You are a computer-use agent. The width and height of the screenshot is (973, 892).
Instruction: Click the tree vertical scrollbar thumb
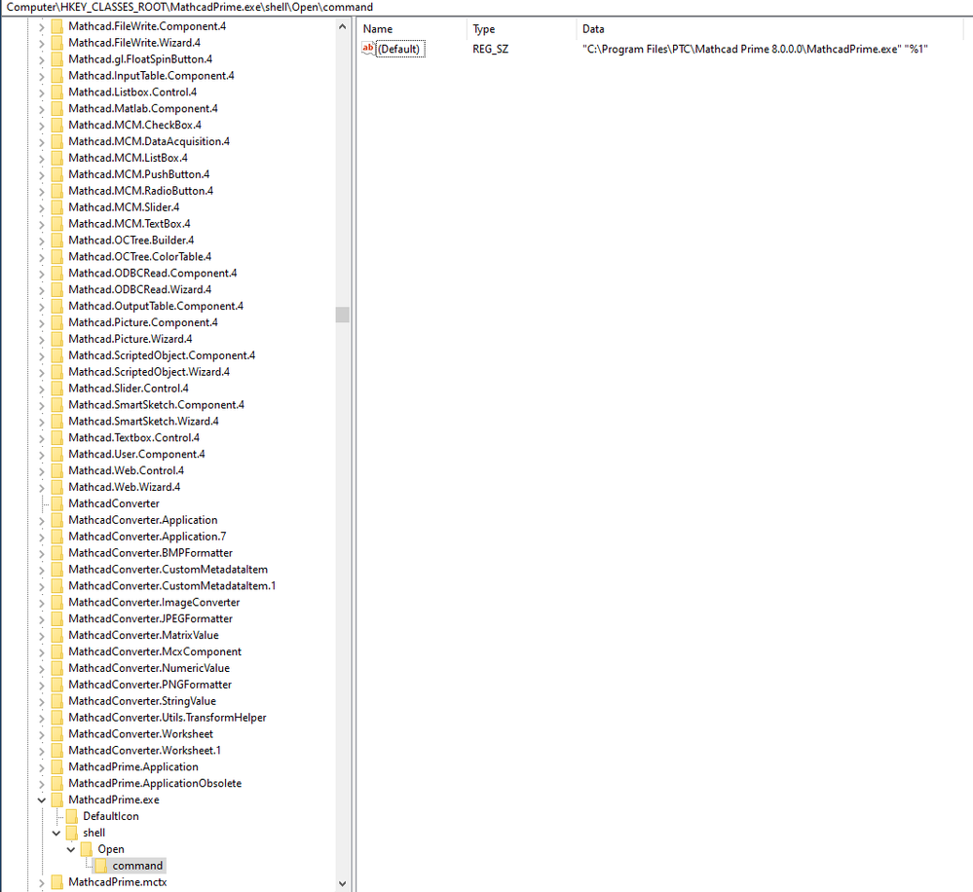(x=343, y=315)
